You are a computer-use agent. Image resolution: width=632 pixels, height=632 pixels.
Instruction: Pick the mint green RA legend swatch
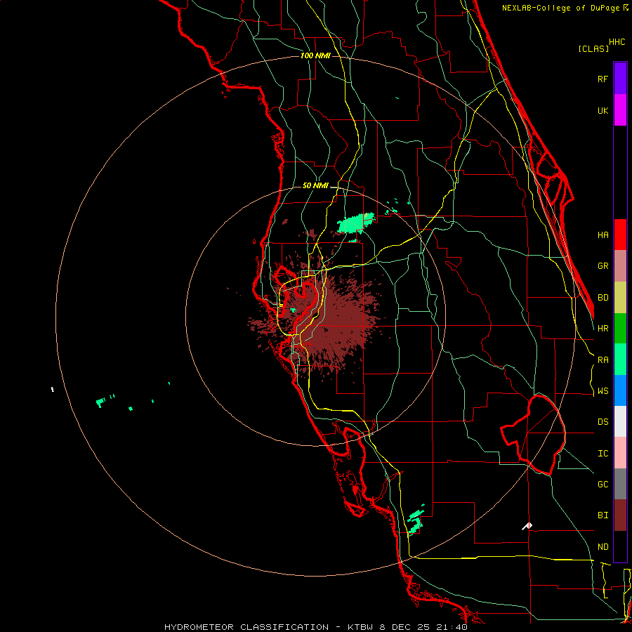click(x=620, y=360)
